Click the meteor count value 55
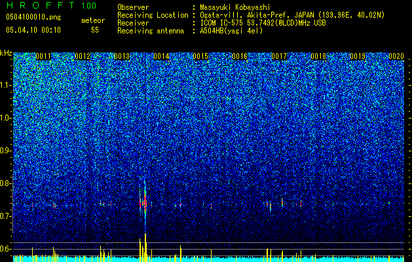The height and width of the screenshot is (262, 412). tap(95, 30)
